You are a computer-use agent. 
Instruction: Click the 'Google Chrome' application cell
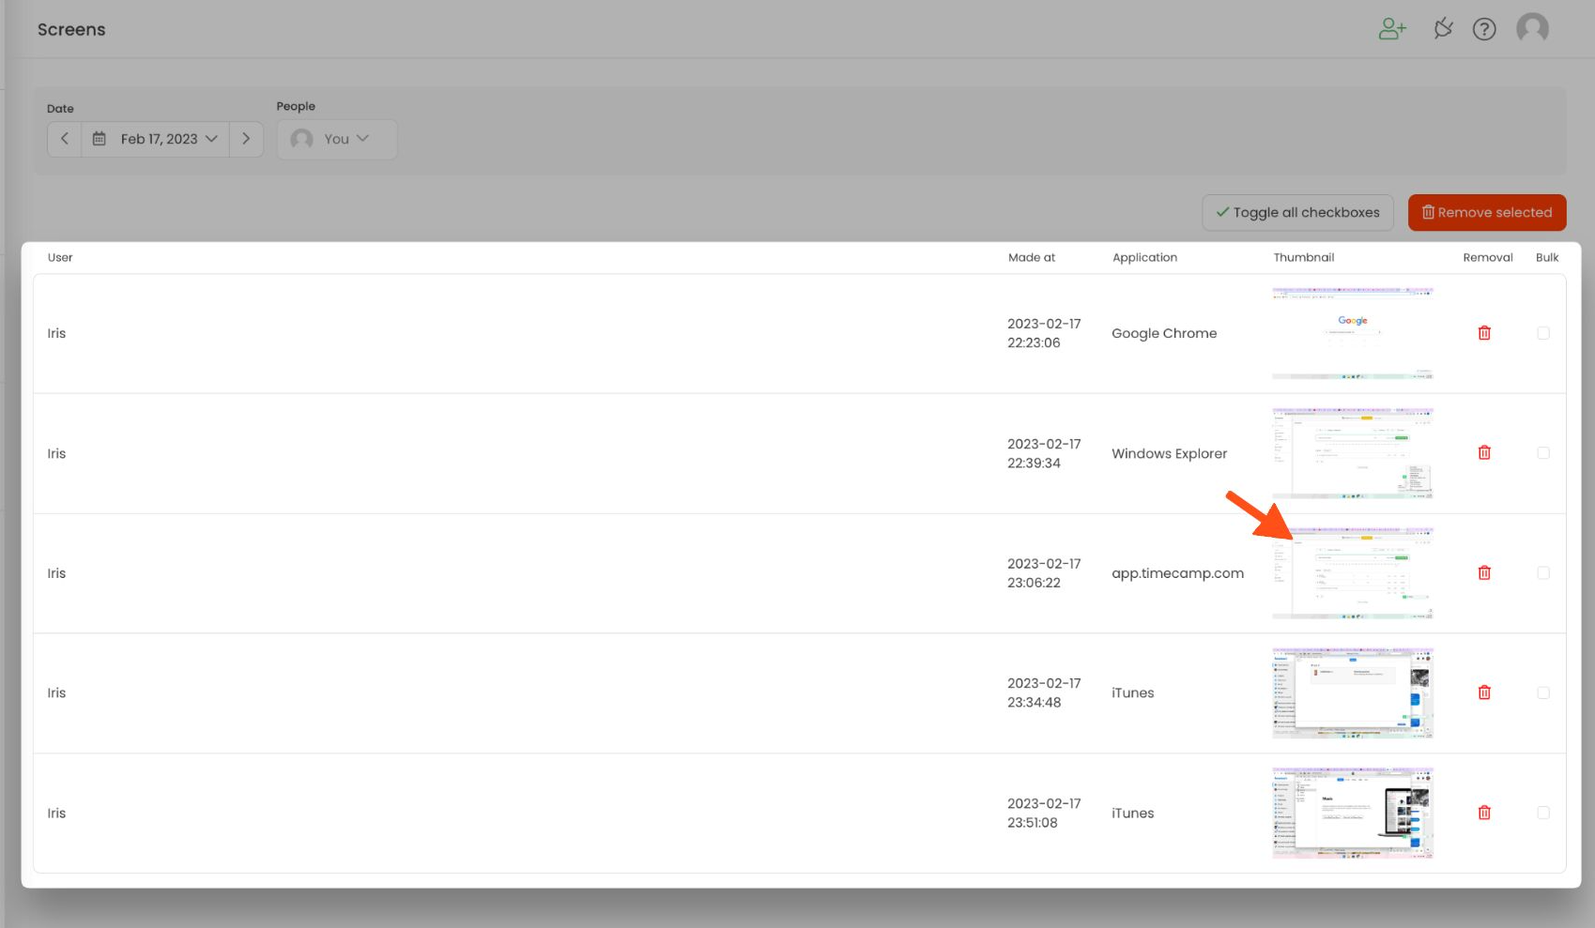pyautogui.click(x=1164, y=333)
